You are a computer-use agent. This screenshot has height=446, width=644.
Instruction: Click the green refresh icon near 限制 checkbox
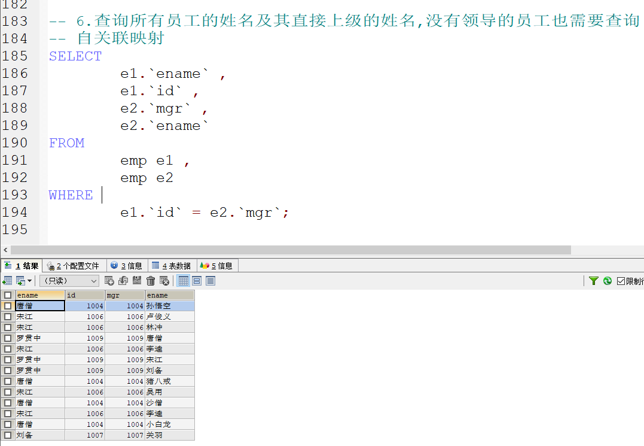point(608,281)
